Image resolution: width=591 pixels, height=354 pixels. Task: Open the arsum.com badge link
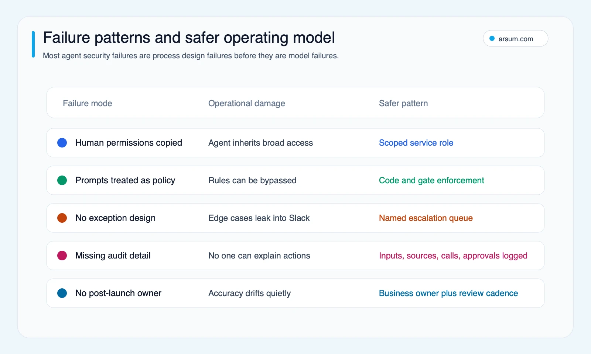pos(515,38)
